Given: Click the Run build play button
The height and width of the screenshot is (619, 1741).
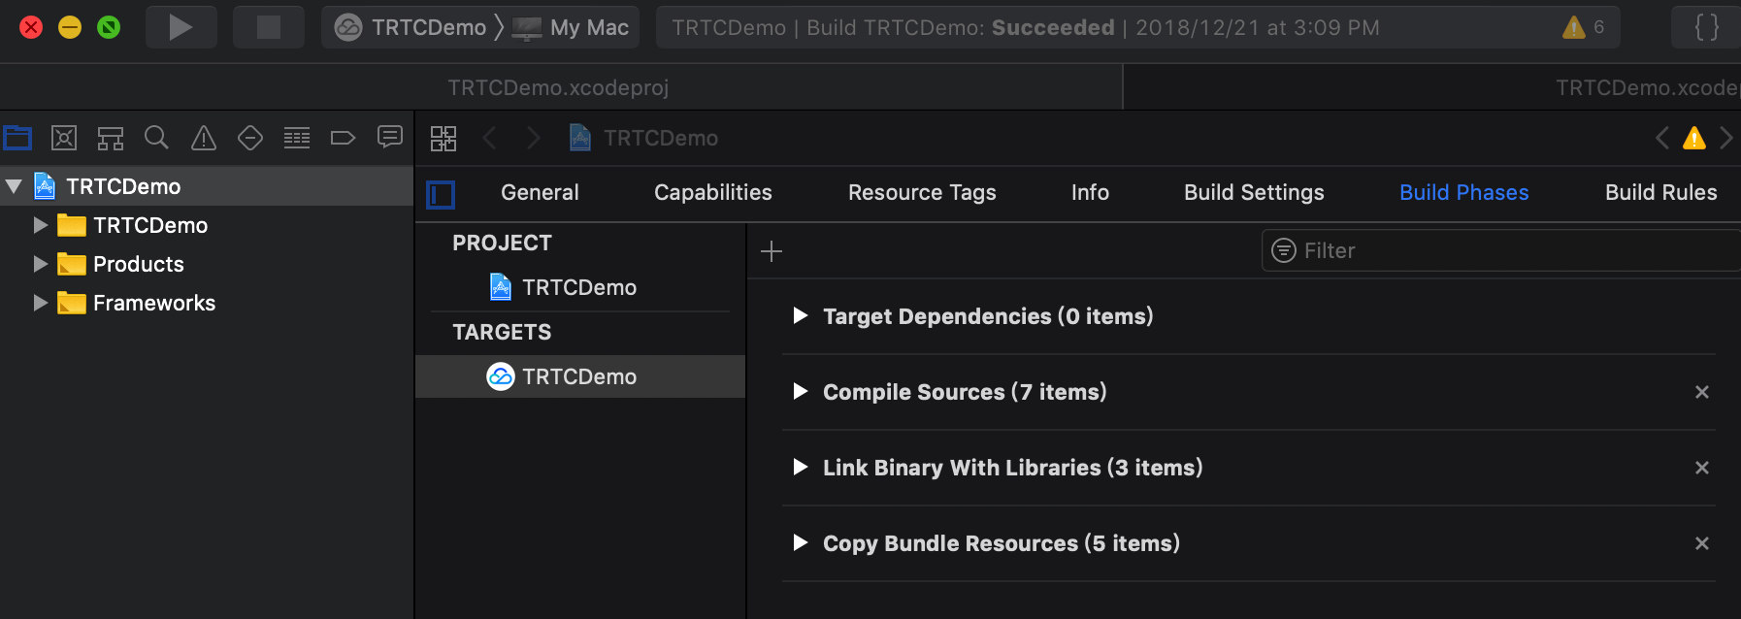Looking at the screenshot, I should (x=180, y=27).
